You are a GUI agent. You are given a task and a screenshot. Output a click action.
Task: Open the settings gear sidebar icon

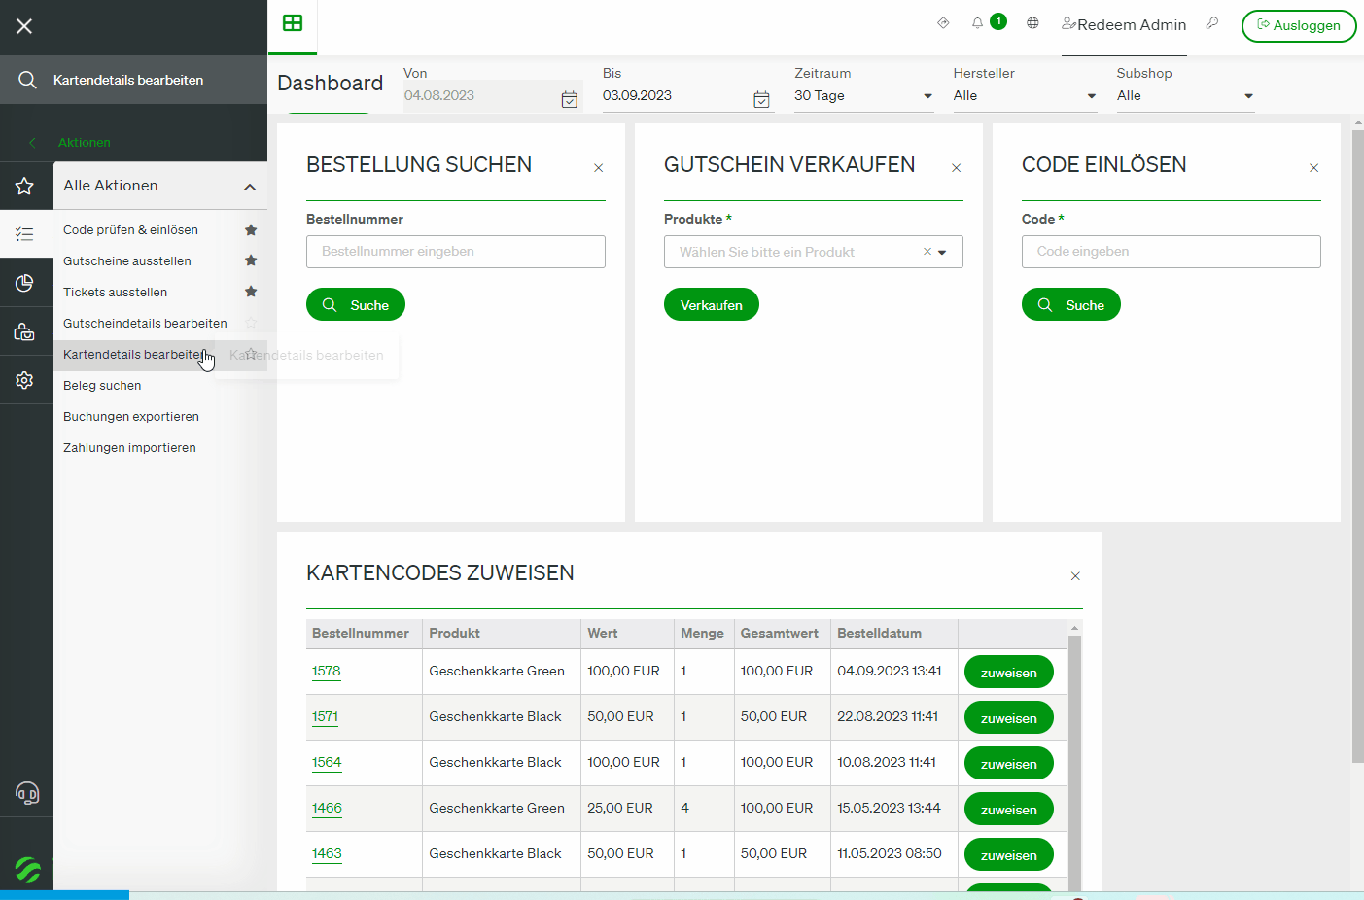click(25, 380)
